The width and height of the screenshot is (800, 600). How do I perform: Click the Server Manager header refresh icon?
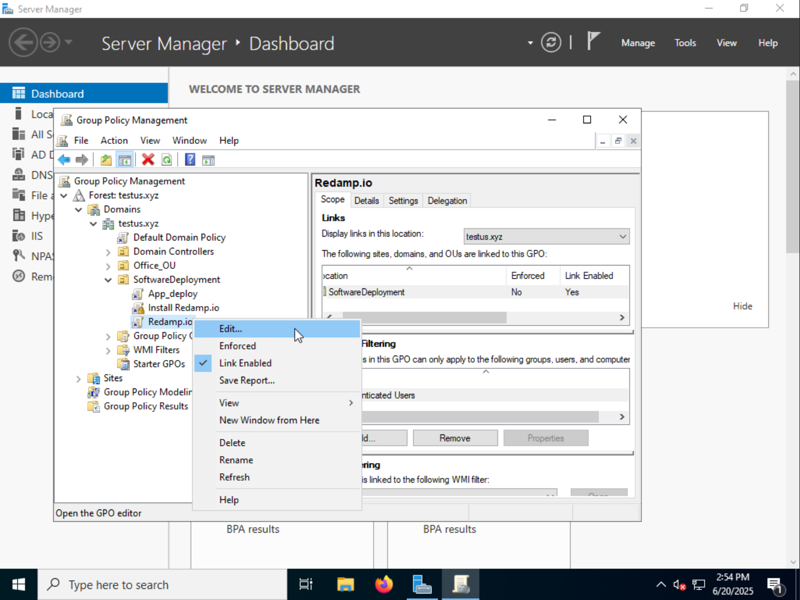[551, 43]
